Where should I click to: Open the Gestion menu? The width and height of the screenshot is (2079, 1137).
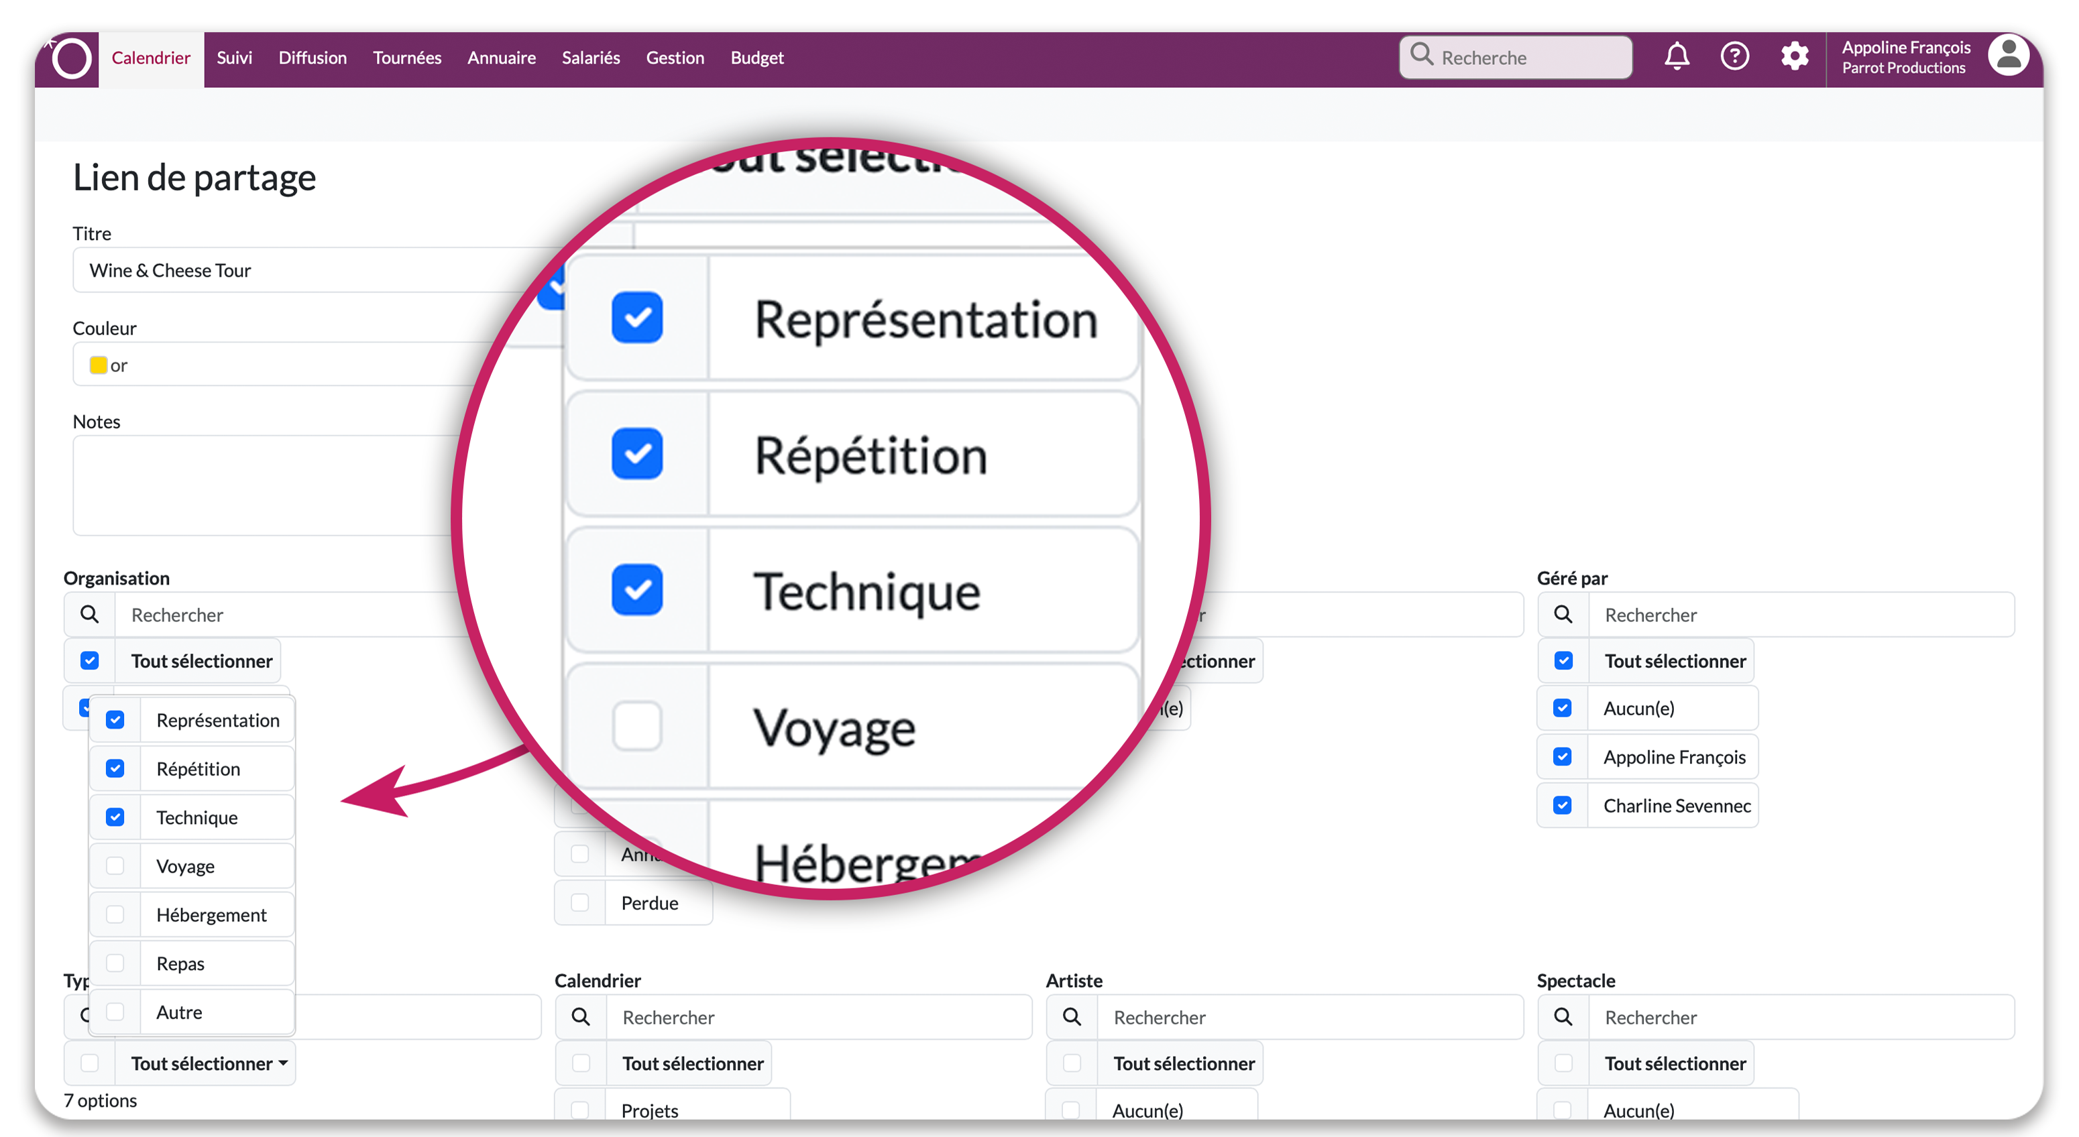click(675, 58)
